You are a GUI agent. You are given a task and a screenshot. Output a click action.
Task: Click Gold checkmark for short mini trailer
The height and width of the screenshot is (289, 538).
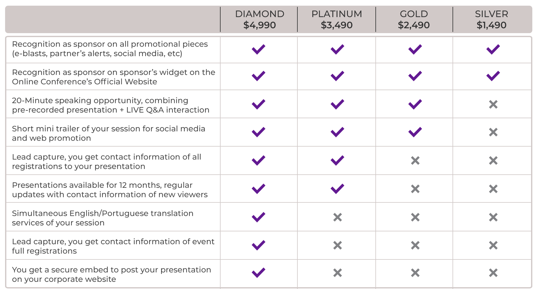click(x=415, y=132)
